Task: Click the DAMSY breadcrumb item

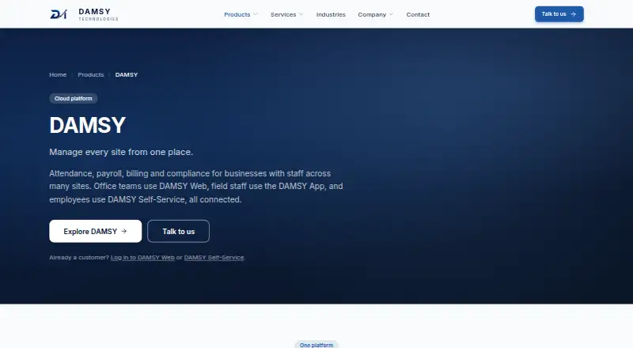Action: (x=127, y=74)
